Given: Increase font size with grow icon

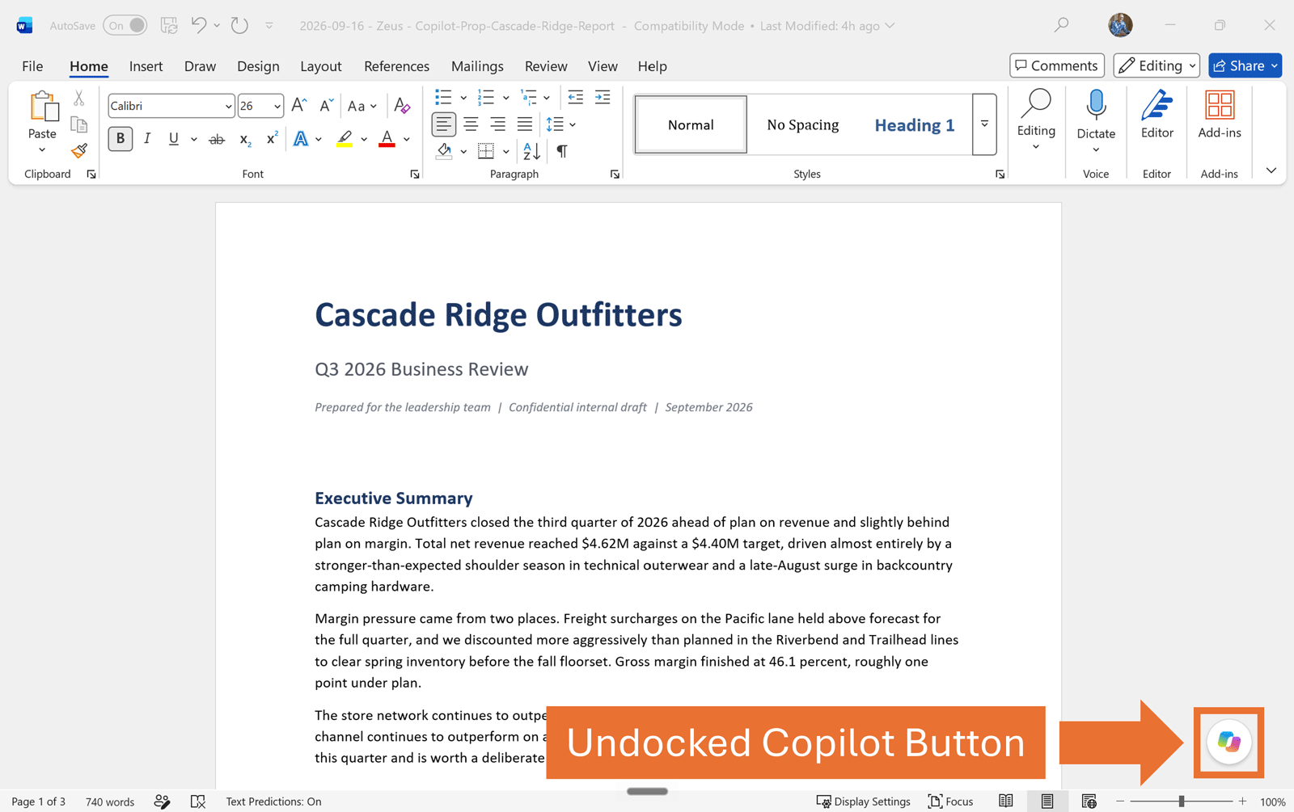Looking at the screenshot, I should [299, 105].
